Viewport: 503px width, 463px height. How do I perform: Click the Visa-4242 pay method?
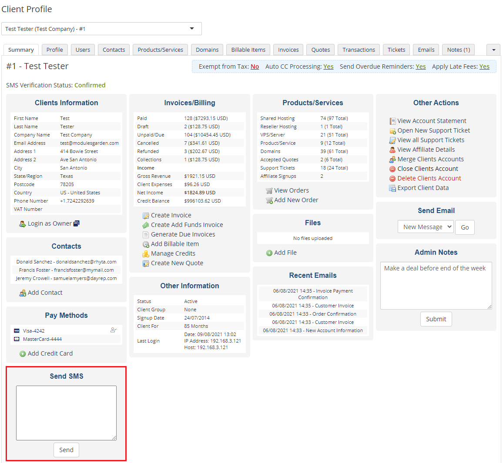(34, 331)
